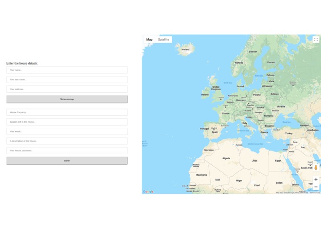Click the Poland label on map

[x=257, y=95]
